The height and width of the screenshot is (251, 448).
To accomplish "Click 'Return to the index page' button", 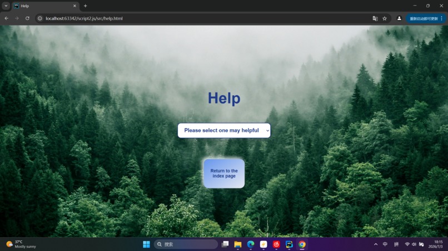I will [224, 173].
